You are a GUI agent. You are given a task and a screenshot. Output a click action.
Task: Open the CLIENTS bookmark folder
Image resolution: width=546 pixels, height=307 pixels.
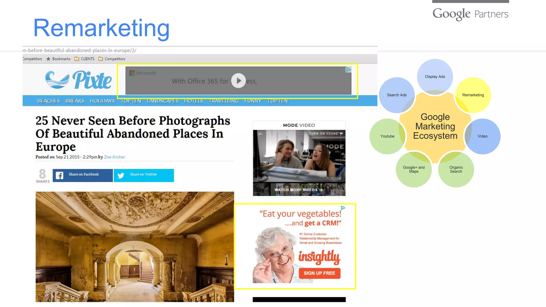pos(84,59)
